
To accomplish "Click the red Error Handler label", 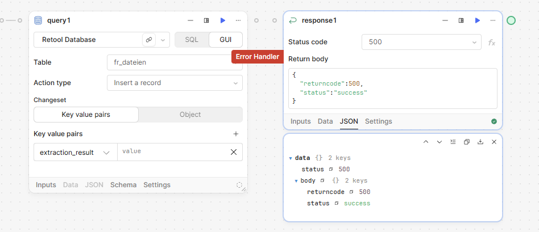I will tap(257, 57).
